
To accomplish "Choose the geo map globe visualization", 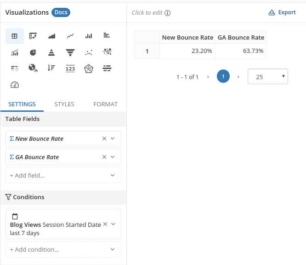I will point(33,69).
